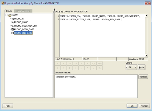Switch to the Transformations tab
Image resolution: width=152 pixels, height=111 pixels.
coord(23,11)
